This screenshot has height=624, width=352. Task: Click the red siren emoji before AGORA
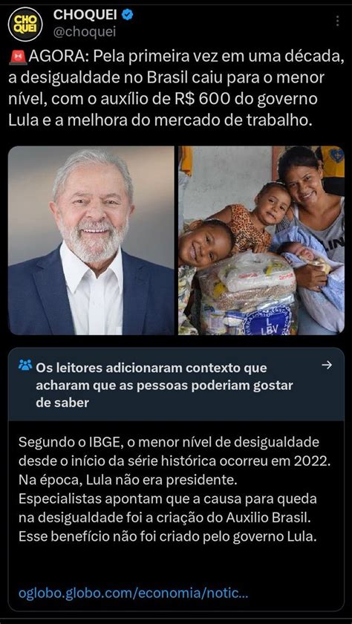click(x=18, y=58)
